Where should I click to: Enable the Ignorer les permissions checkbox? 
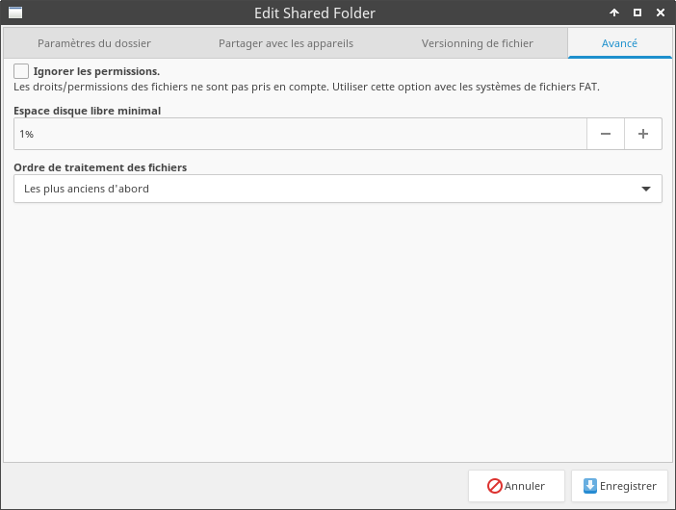(x=21, y=71)
